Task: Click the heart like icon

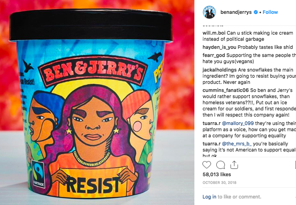Action: click(x=206, y=165)
